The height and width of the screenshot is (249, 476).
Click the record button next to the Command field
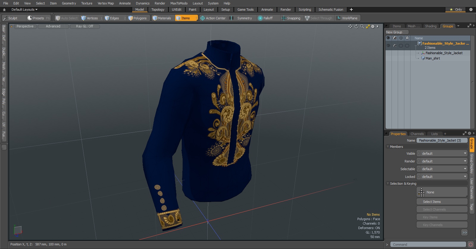point(471,245)
